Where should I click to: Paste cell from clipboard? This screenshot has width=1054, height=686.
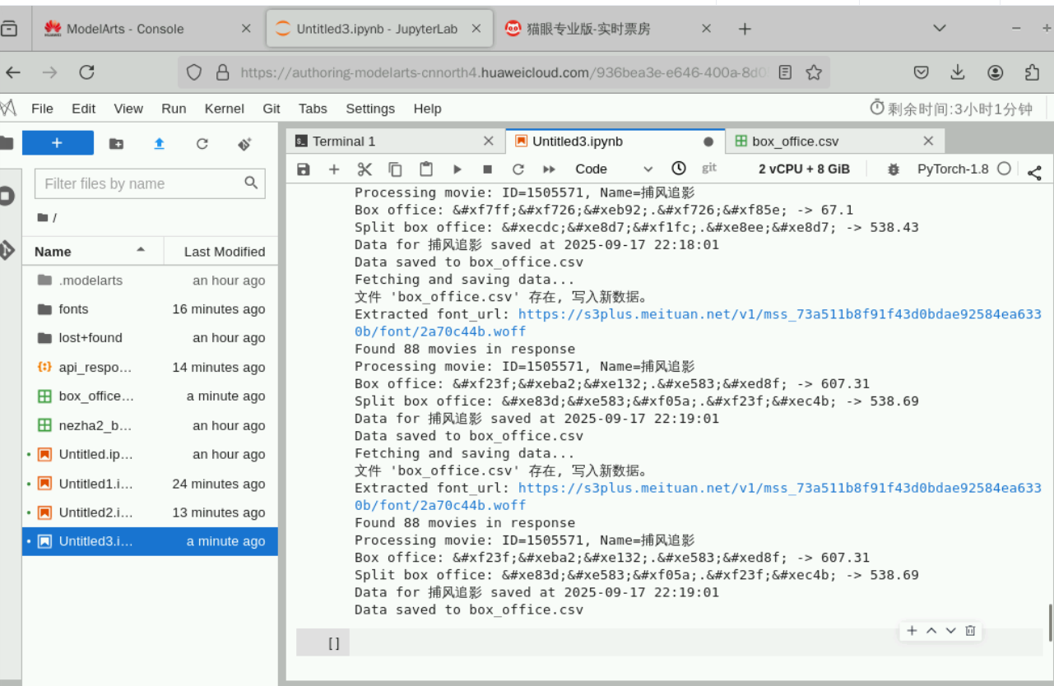426,169
